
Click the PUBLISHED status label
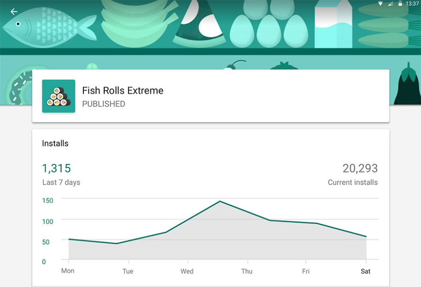pyautogui.click(x=104, y=104)
